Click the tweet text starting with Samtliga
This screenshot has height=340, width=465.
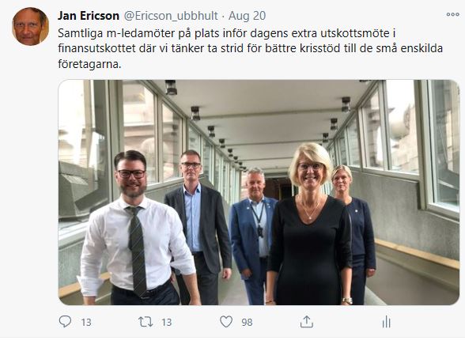(x=250, y=48)
